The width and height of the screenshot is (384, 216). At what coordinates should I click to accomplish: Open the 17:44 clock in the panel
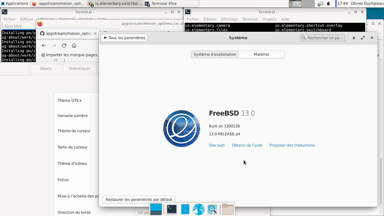point(343,4)
